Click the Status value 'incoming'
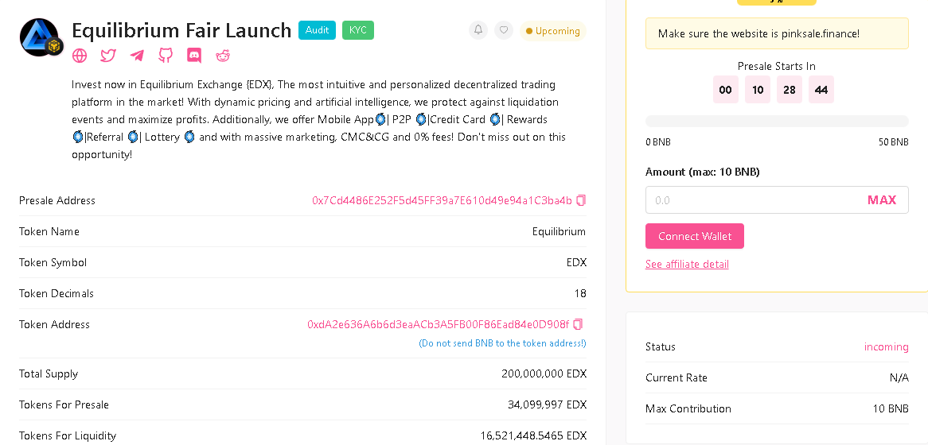The image size is (928, 445). pyautogui.click(x=886, y=347)
